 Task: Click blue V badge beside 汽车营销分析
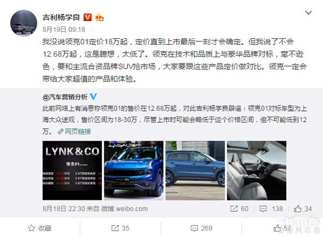tap(93, 96)
